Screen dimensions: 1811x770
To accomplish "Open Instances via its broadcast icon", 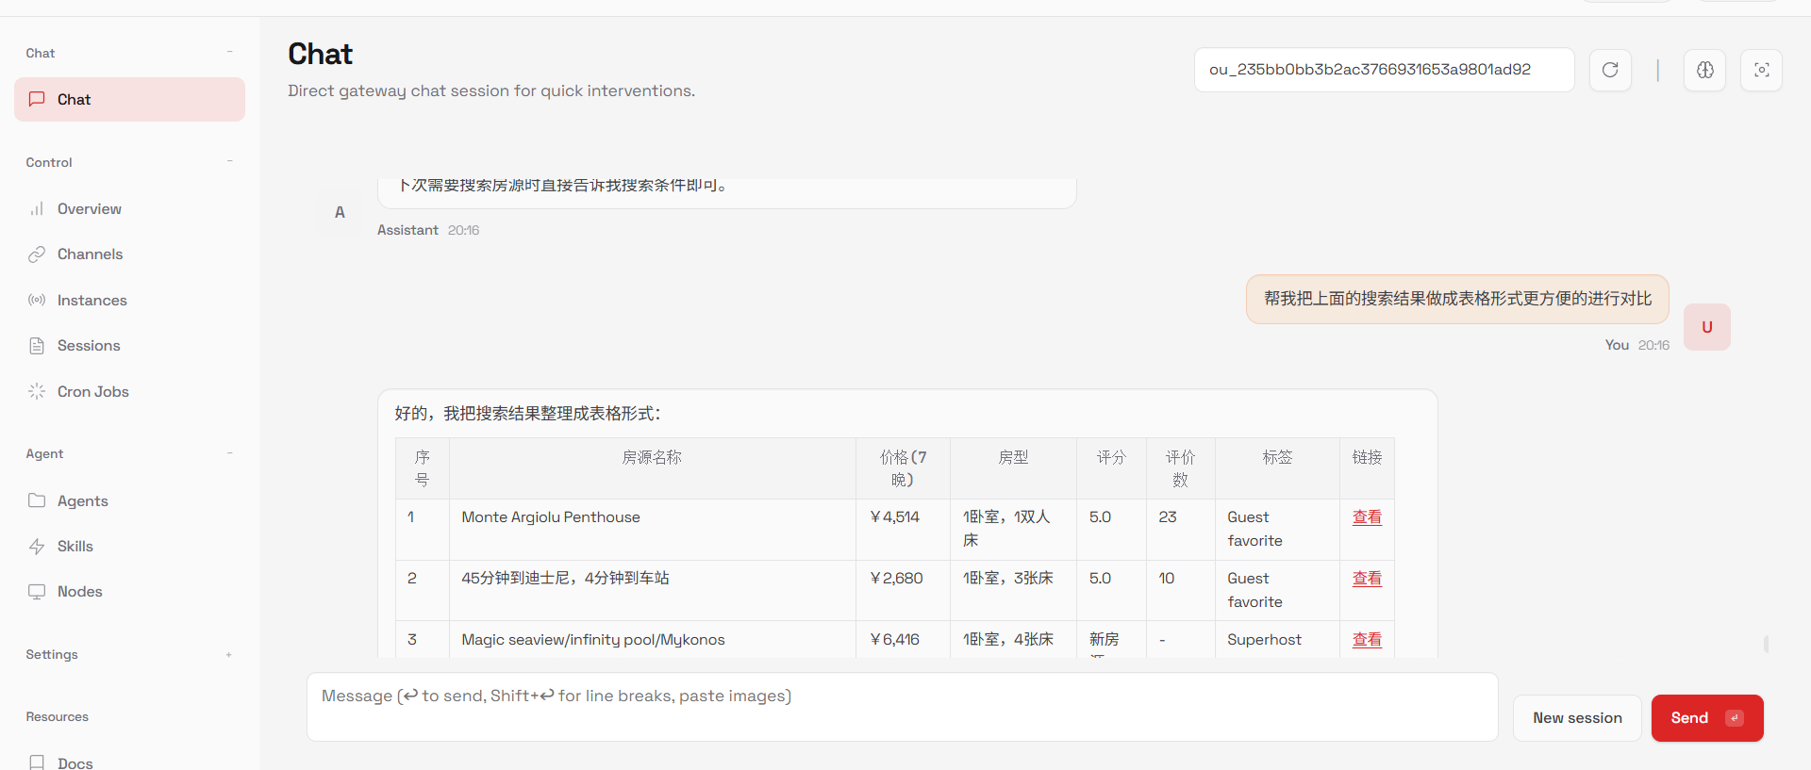I will pos(37,301).
